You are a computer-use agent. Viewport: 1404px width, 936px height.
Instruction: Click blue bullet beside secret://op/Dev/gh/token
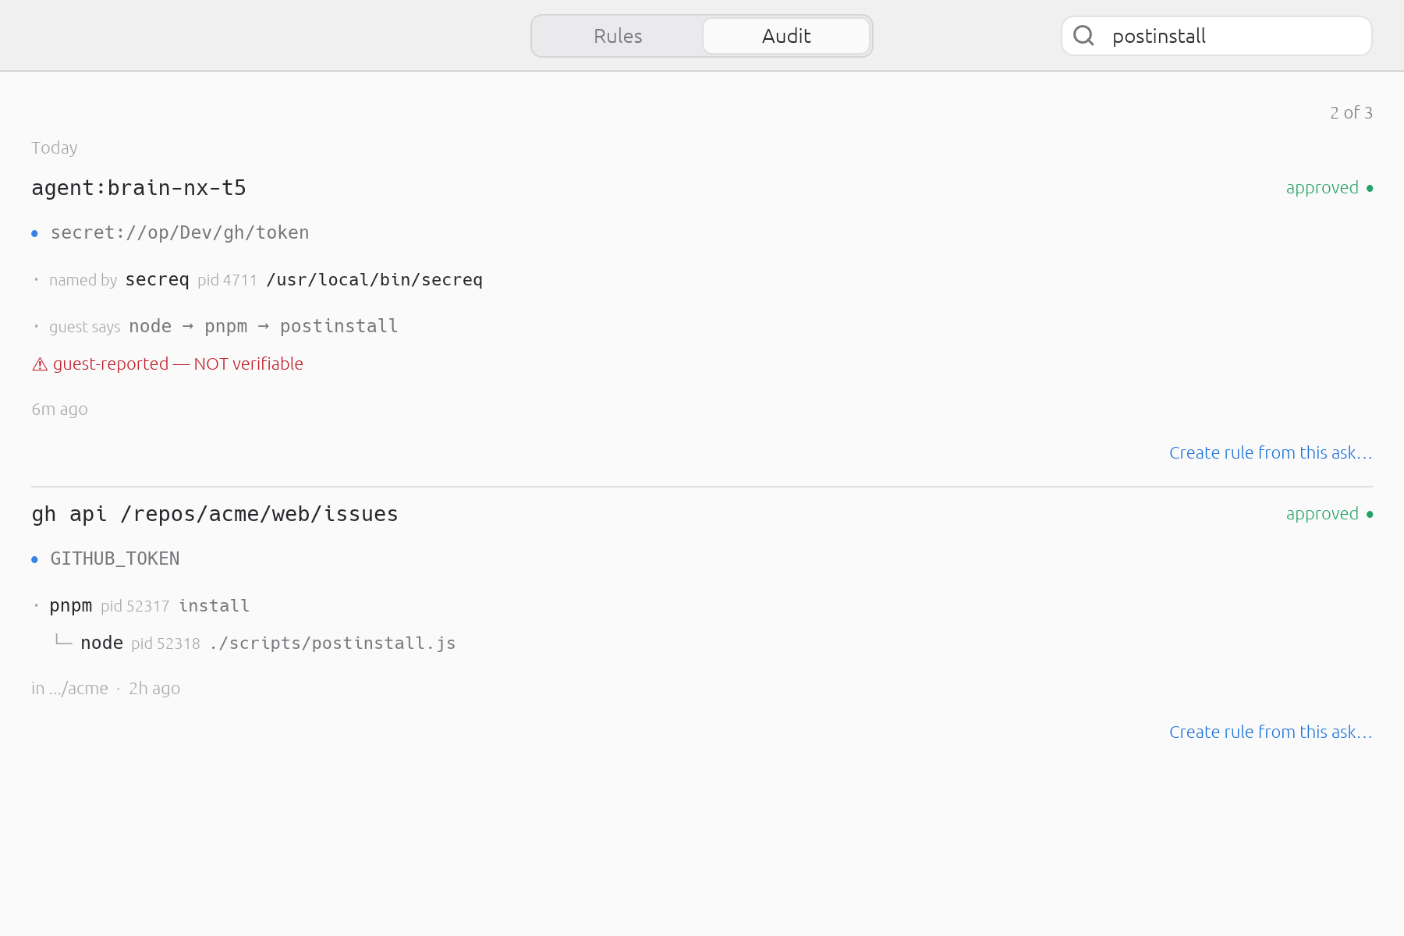(34, 233)
